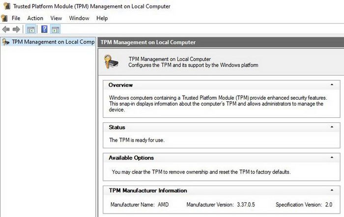The width and height of the screenshot is (344, 217).
Task: Collapse the TPM Manufacturer Information section
Action: coord(332,190)
